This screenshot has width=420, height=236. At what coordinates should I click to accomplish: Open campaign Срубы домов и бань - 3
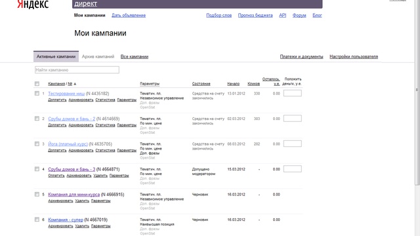click(72, 169)
